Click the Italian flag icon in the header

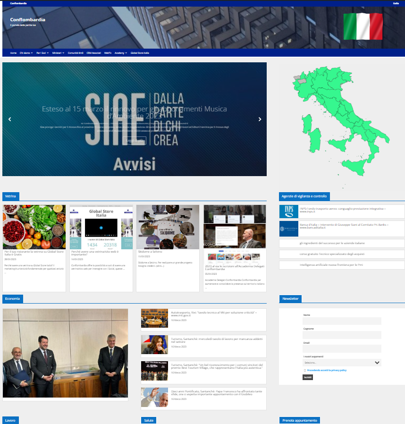363,26
